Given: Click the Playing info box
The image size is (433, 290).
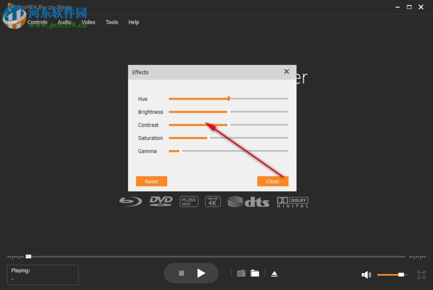Looking at the screenshot, I should tap(43, 275).
